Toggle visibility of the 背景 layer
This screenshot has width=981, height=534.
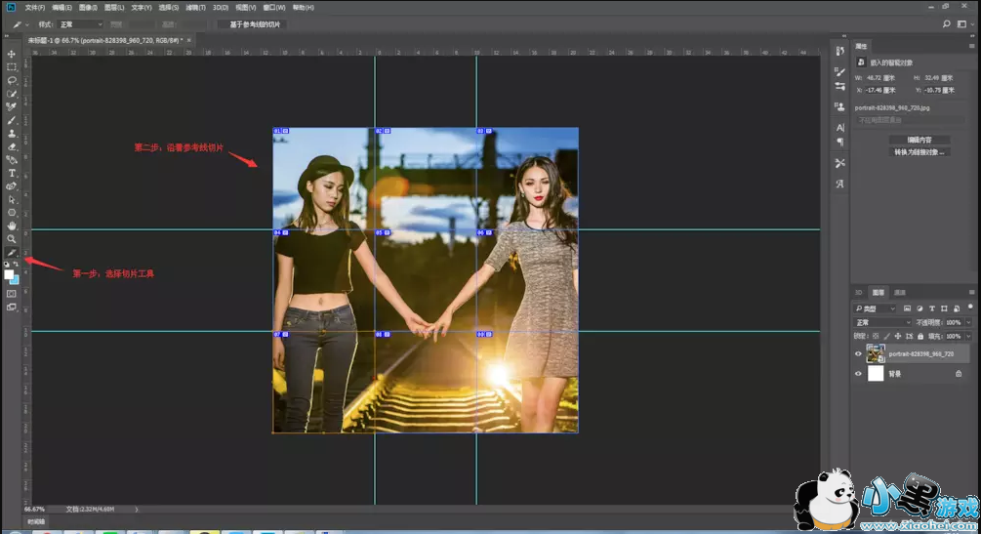(858, 374)
